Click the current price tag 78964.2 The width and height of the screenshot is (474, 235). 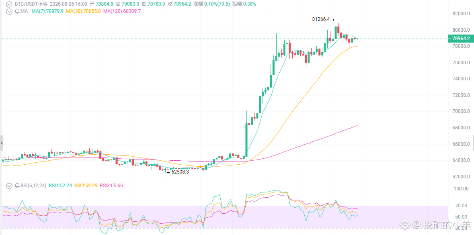[461, 39]
